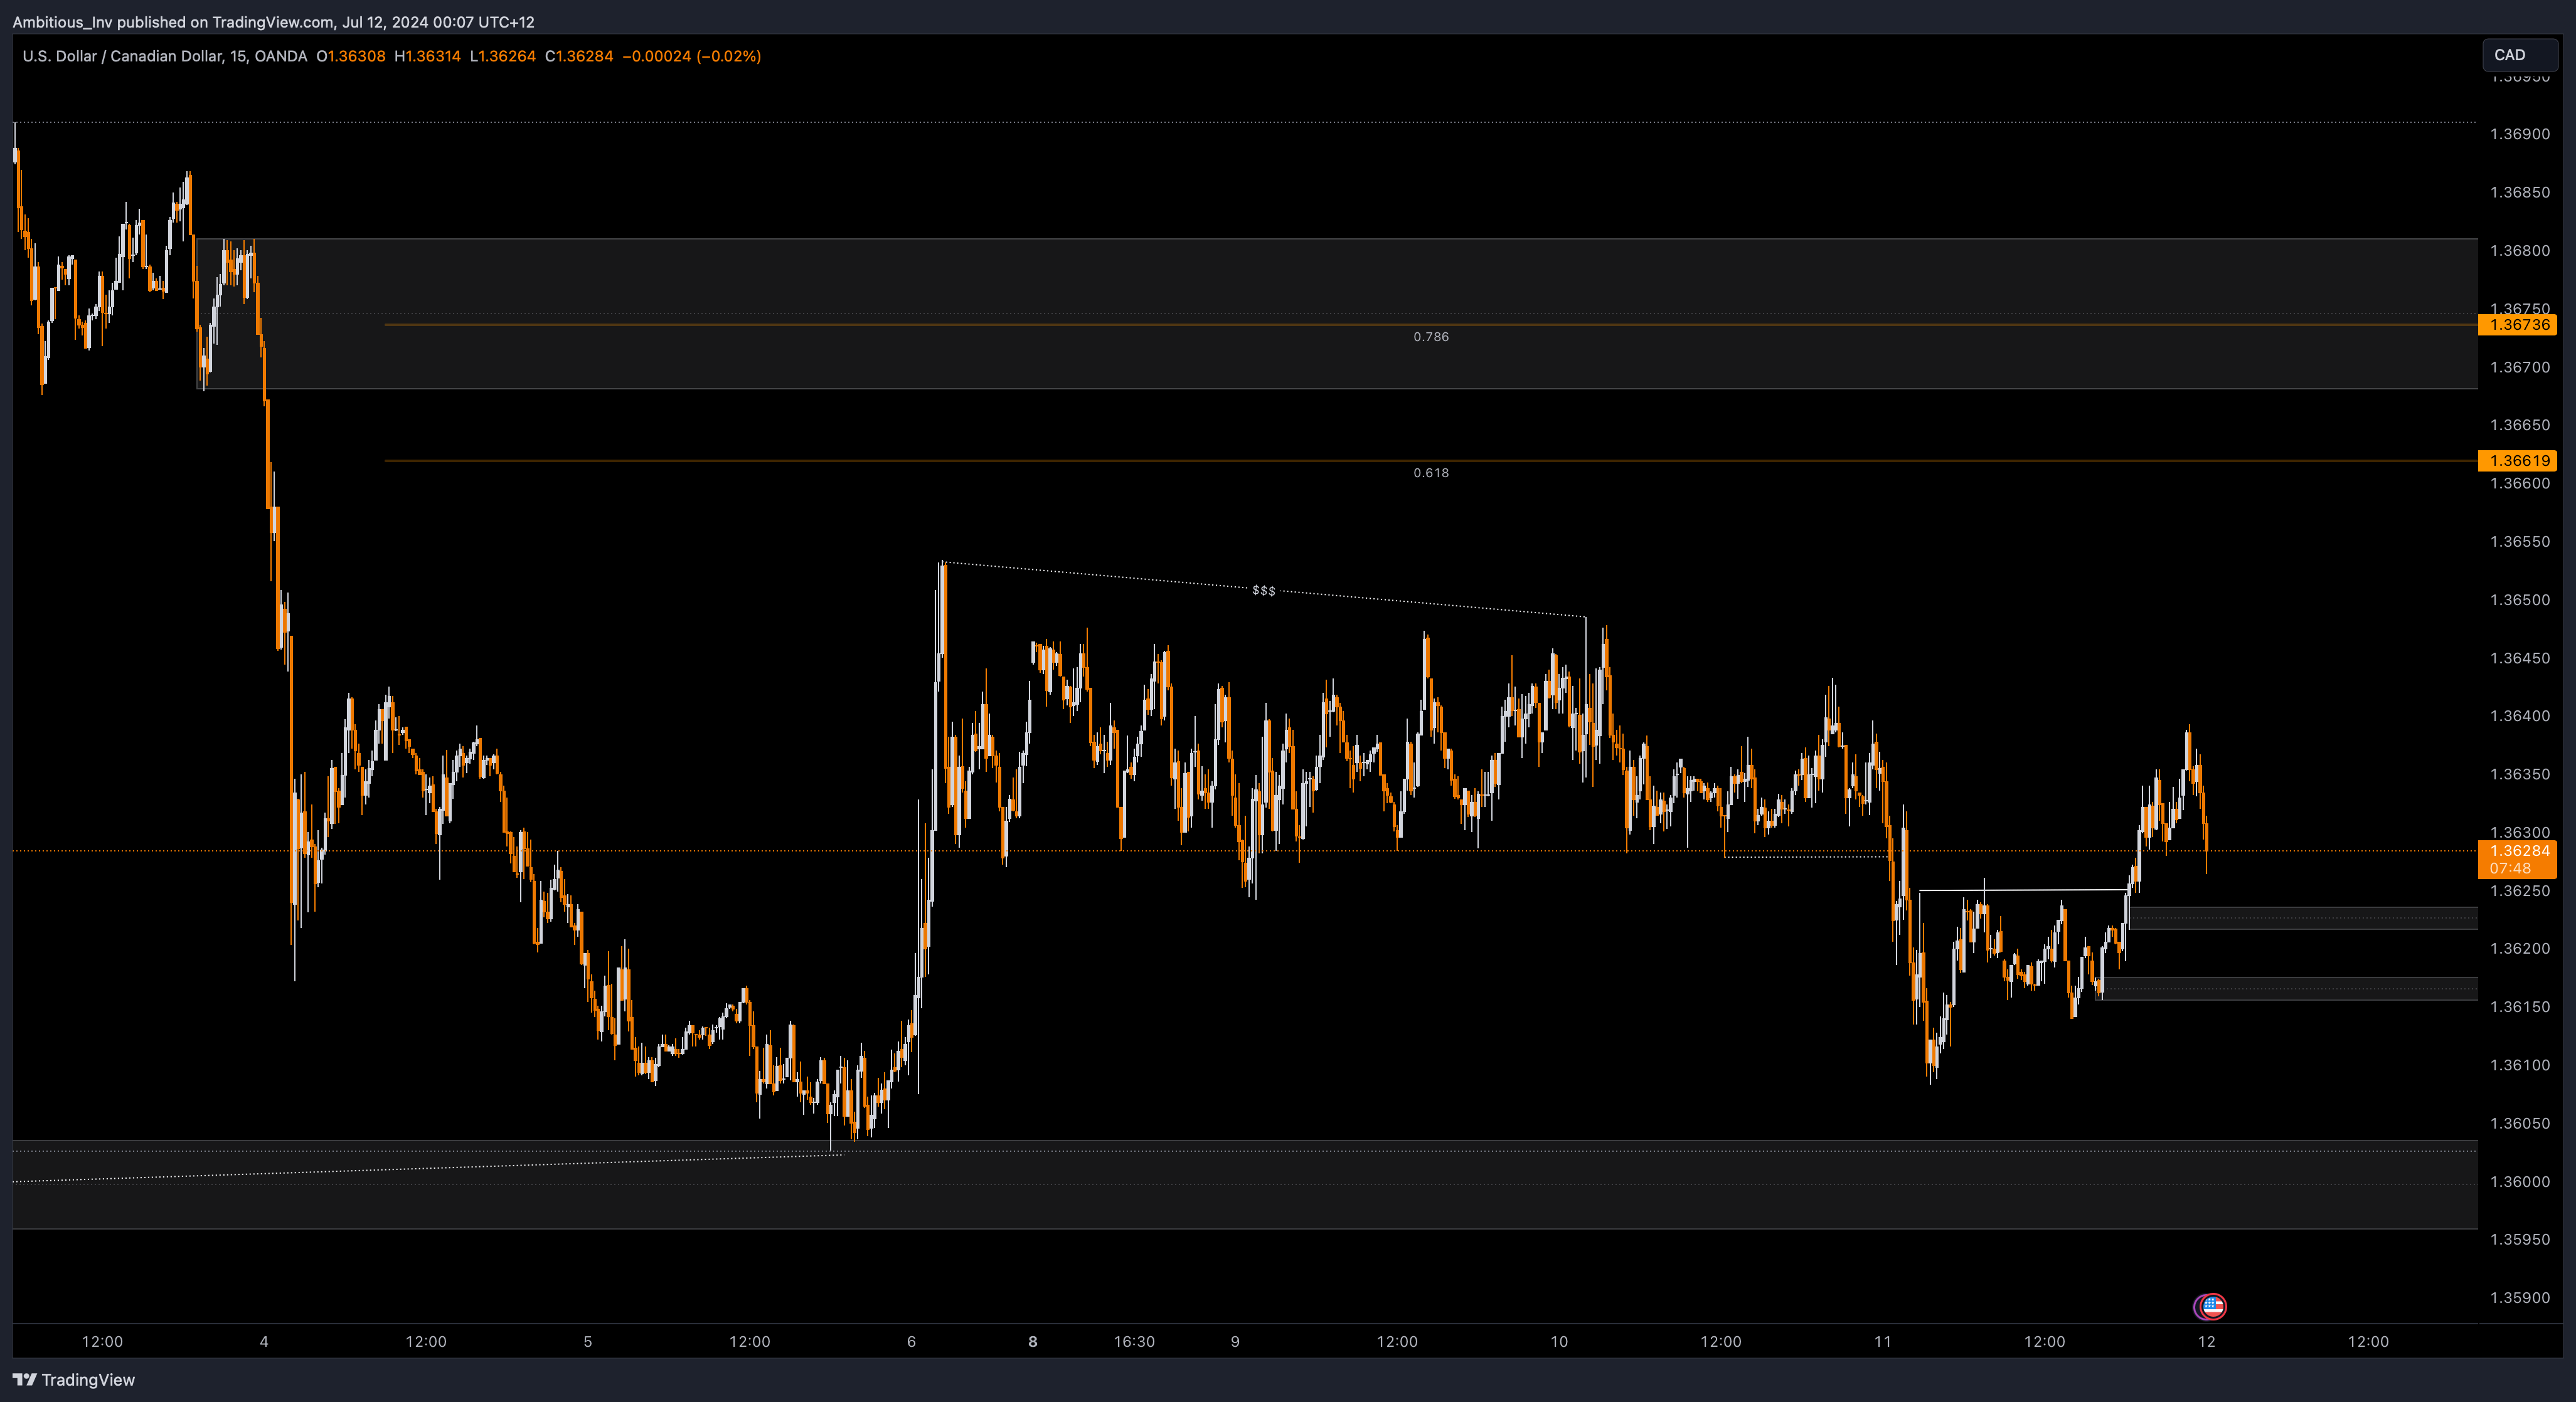Image resolution: width=2576 pixels, height=1402 pixels.
Task: Click the date 5 on the time axis
Action: tap(588, 1341)
